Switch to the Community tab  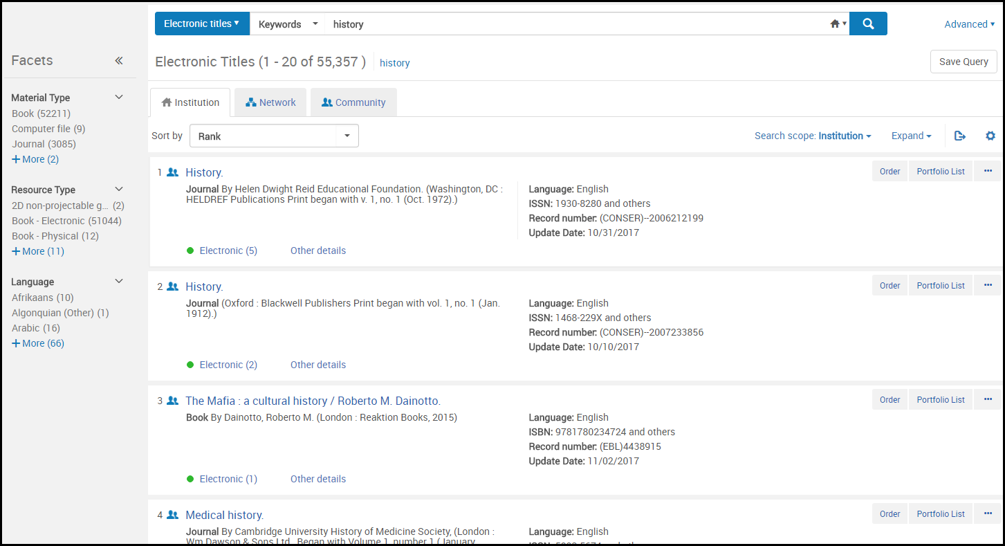tap(353, 102)
